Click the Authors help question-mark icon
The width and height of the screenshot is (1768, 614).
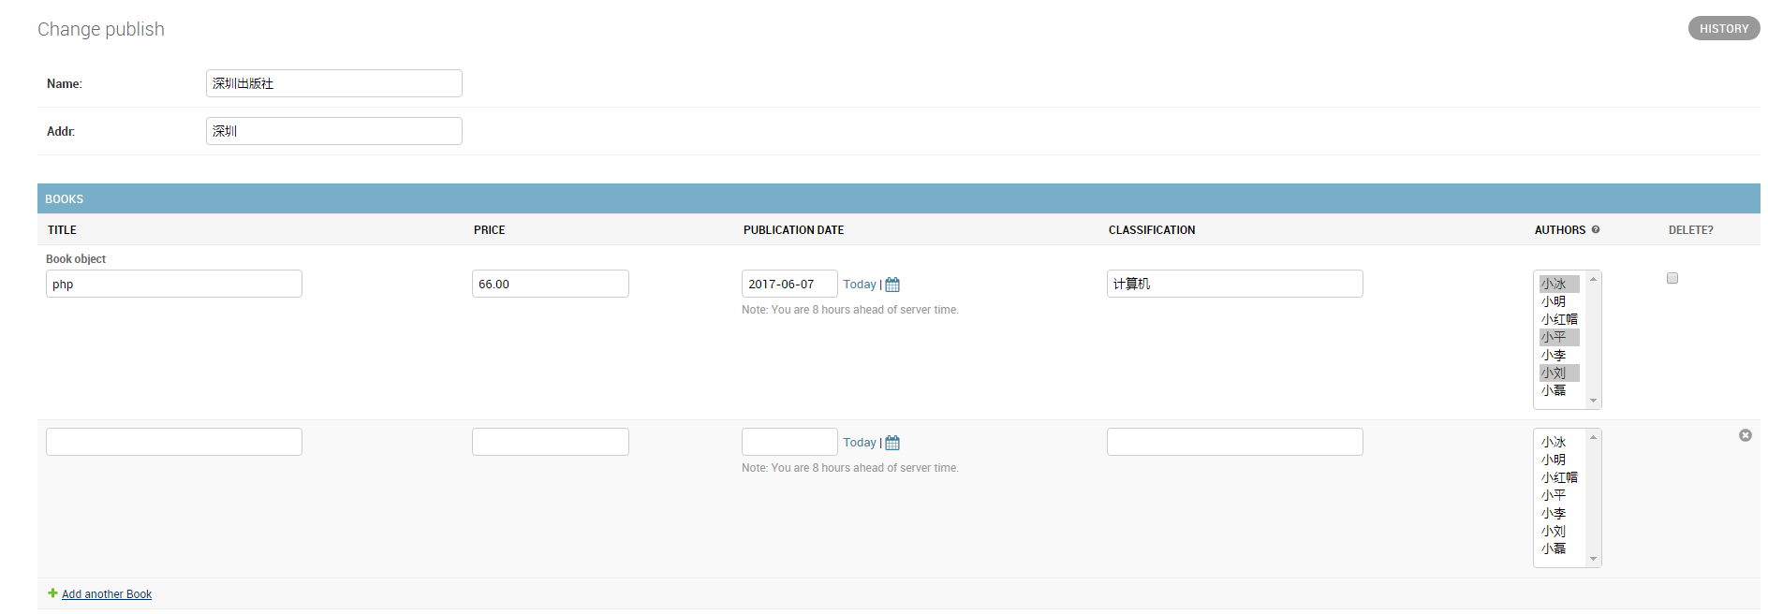click(1596, 229)
